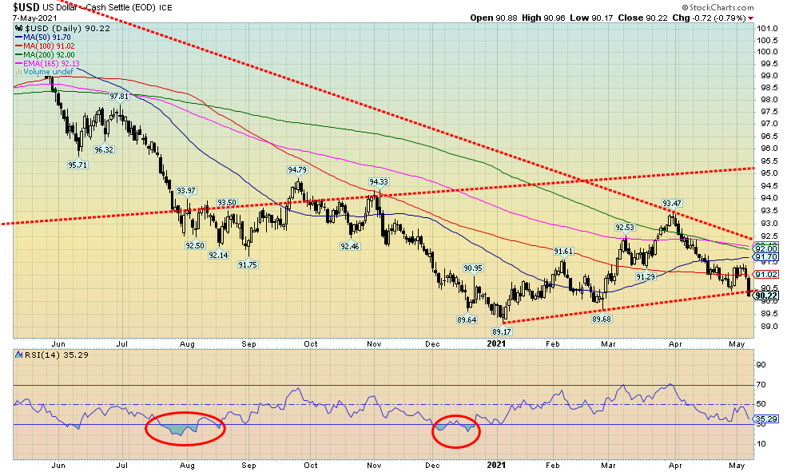Click the candlestick icon beside $USD (Daily)
Image resolution: width=791 pixels, height=472 pixels.
pyautogui.click(x=18, y=28)
